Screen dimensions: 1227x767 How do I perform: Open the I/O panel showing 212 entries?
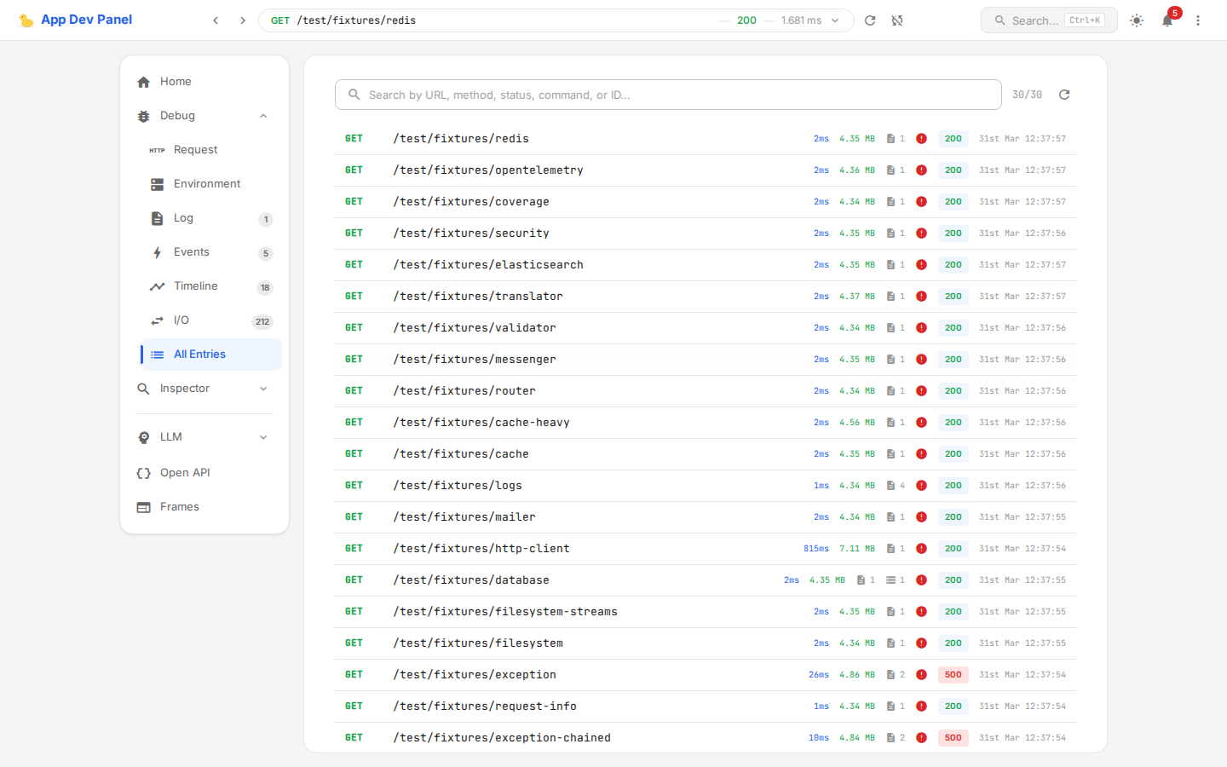click(x=183, y=320)
